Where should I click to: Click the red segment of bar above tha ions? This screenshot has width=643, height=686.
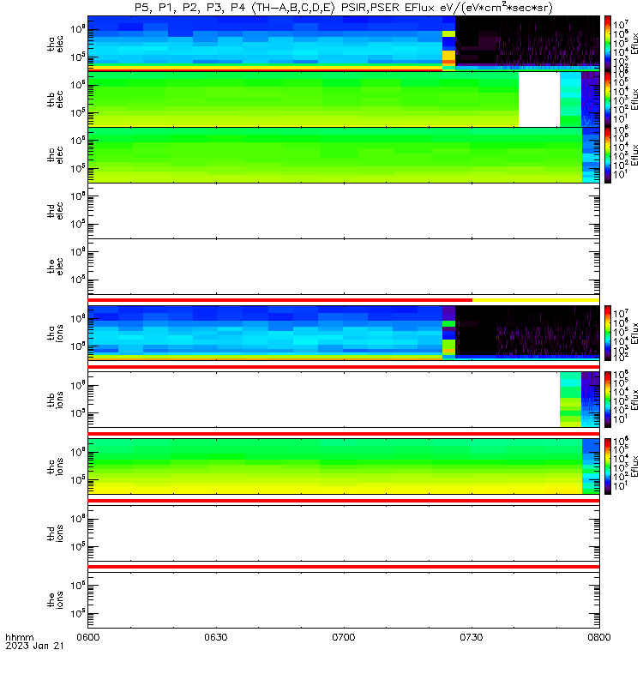click(280, 300)
